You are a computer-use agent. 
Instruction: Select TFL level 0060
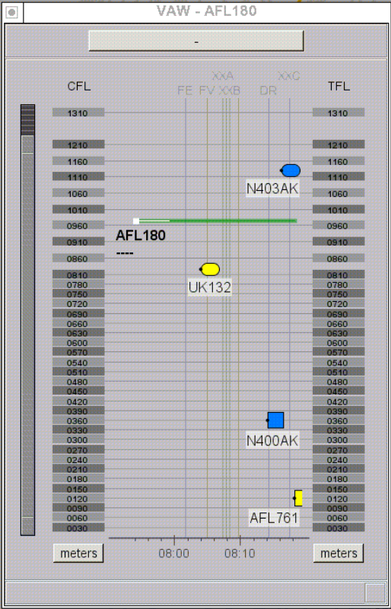click(339, 518)
